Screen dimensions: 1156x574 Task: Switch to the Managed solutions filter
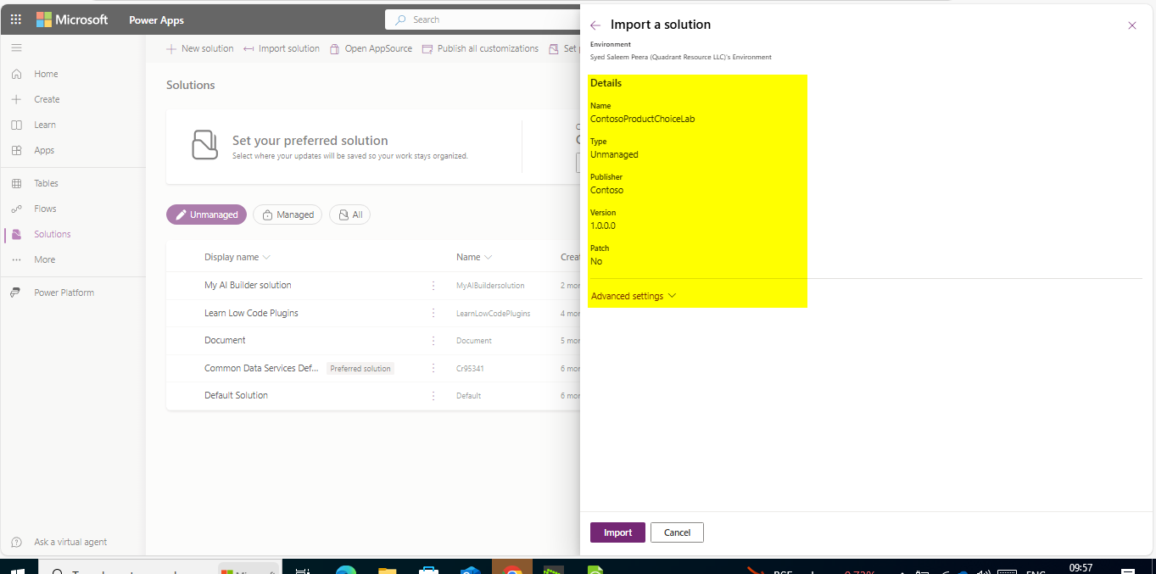(x=288, y=215)
